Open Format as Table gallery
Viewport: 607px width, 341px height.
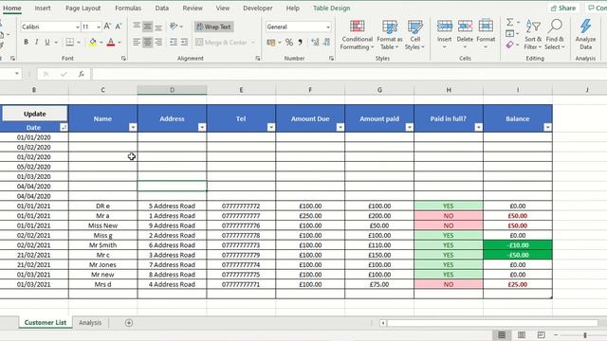390,35
